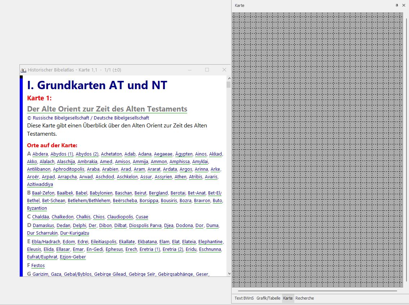Open the Assyrien link
This screenshot has height=305, width=409.
[x=163, y=177]
